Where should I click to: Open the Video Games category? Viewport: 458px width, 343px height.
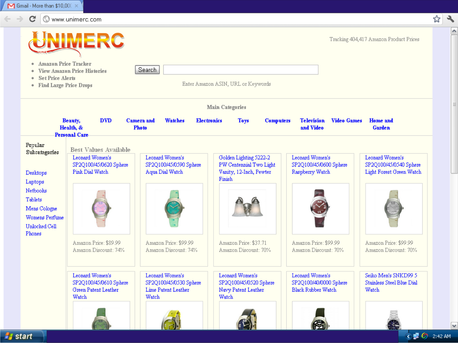(347, 121)
